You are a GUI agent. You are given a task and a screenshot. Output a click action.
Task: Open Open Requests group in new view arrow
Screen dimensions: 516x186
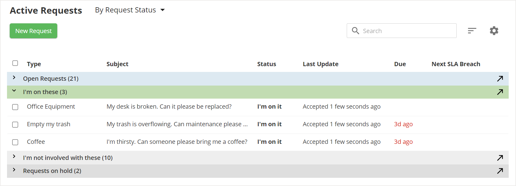(500, 79)
